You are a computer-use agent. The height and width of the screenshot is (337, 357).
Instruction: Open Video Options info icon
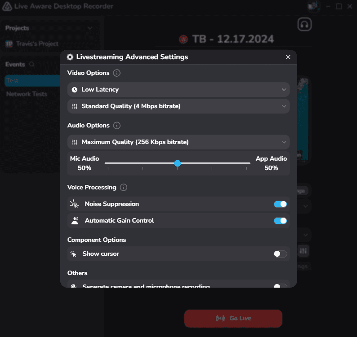(117, 73)
